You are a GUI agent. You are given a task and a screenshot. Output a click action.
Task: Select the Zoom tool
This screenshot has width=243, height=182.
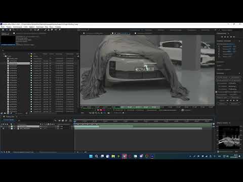pyautogui.click(x=14, y=30)
